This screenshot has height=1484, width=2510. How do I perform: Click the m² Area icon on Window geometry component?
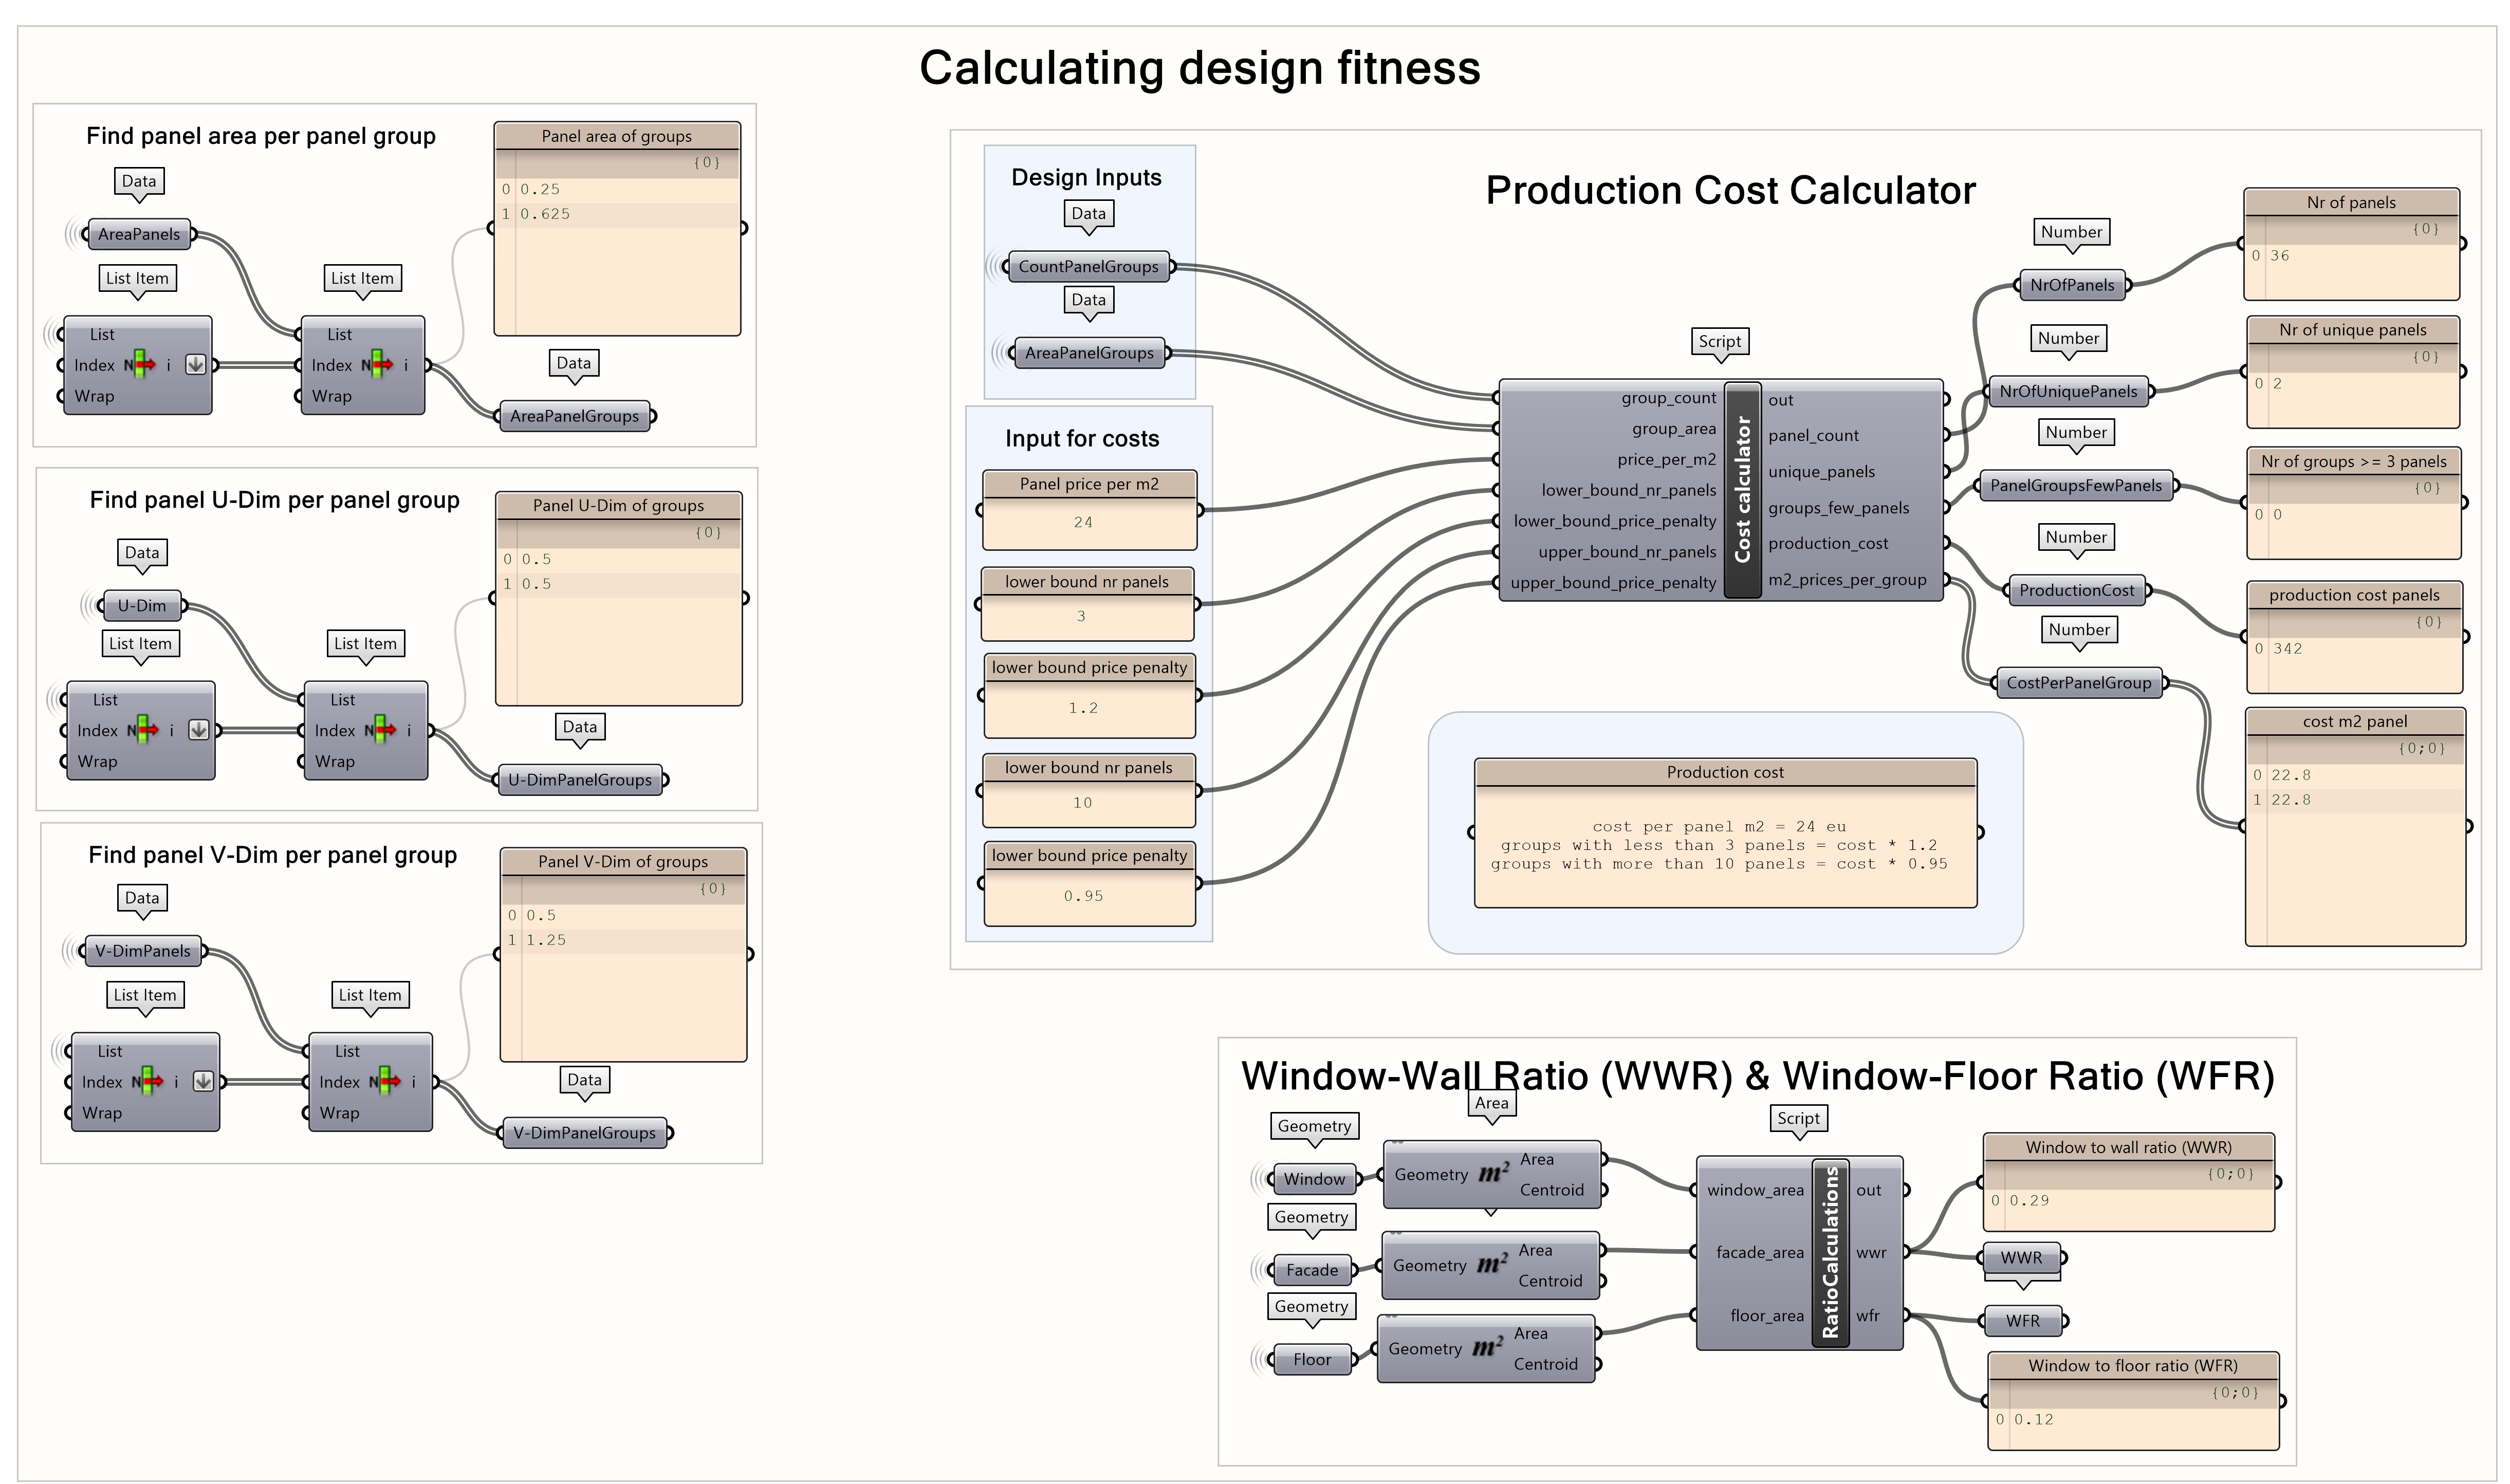click(x=1492, y=1173)
